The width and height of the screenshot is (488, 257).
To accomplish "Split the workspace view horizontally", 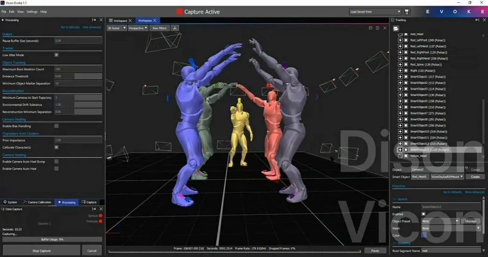I will click(371, 28).
